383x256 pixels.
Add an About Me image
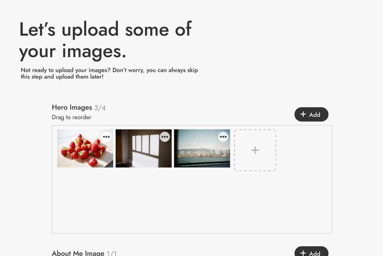(311, 252)
